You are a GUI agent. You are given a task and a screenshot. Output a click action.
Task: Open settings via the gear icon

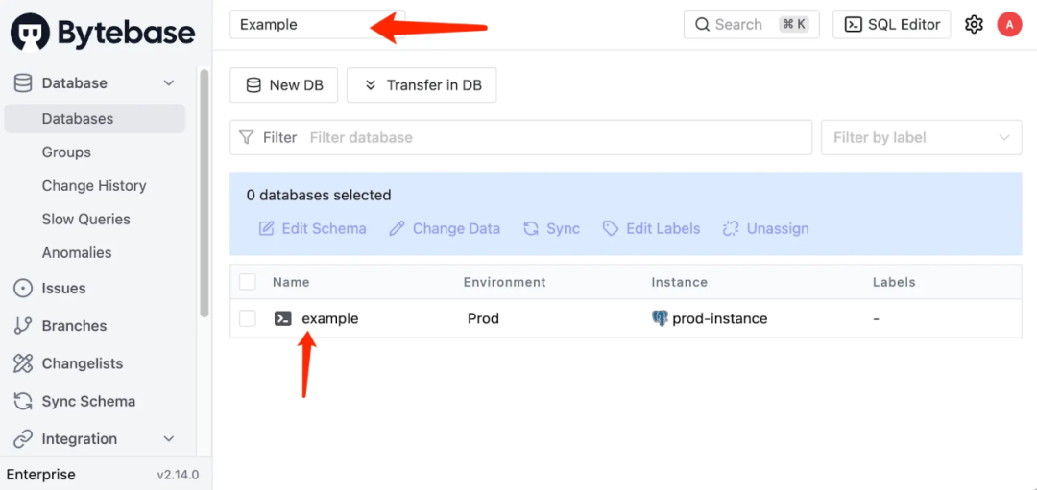(x=974, y=25)
